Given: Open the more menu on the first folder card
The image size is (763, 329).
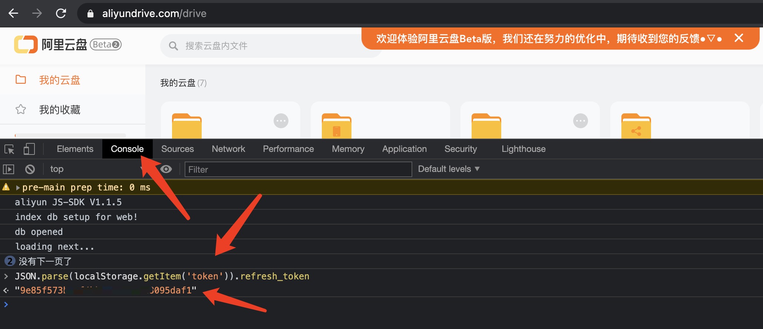Looking at the screenshot, I should (281, 121).
